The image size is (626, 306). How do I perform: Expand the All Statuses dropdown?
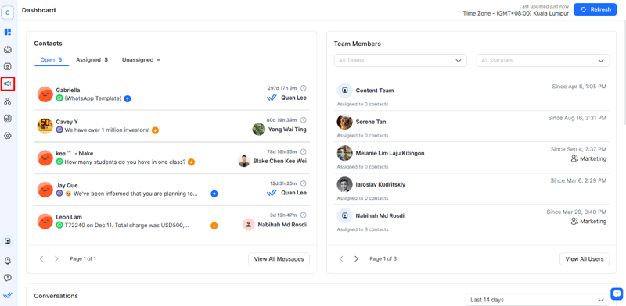[x=543, y=61]
